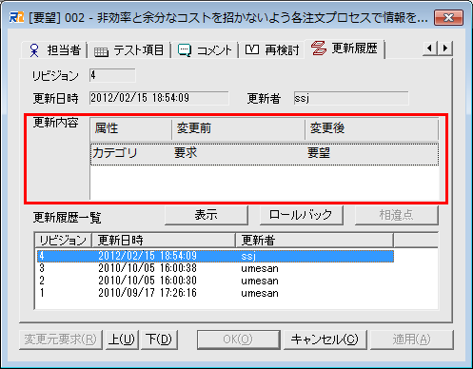Click the キャンセル(C) button
This screenshot has height=369, width=473.
point(325,340)
